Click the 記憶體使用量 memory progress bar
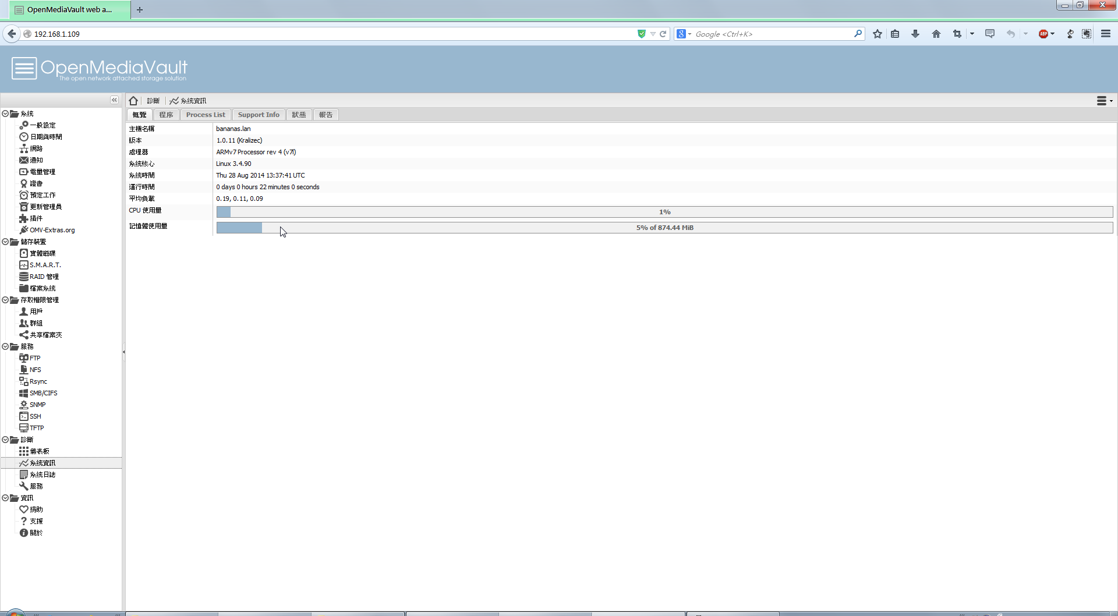Viewport: 1118px width, 616px height. pyautogui.click(x=664, y=228)
